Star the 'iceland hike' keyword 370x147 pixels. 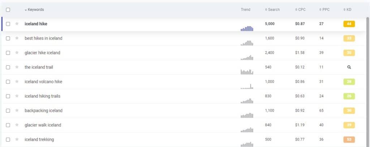[x=17, y=24]
